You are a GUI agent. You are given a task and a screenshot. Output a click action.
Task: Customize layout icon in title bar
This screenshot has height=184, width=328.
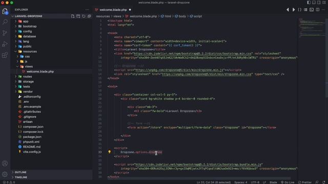click(324, 3)
